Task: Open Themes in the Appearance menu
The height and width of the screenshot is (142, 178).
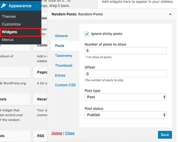Action: click(9, 16)
